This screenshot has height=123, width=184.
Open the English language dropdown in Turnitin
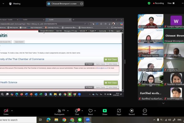pyautogui.click(x=93, y=31)
